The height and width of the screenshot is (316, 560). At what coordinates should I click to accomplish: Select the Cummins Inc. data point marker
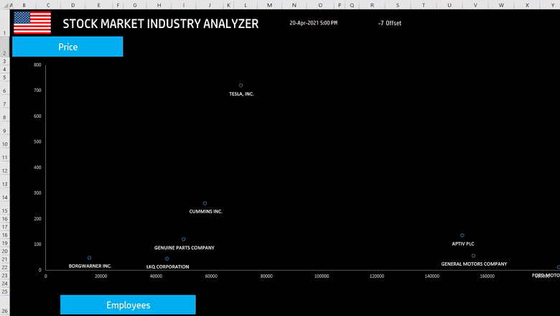click(x=205, y=203)
